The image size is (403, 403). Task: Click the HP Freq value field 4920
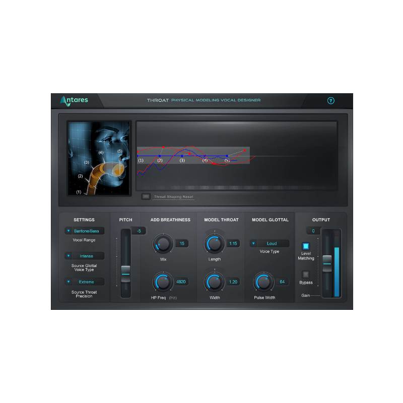point(181,282)
